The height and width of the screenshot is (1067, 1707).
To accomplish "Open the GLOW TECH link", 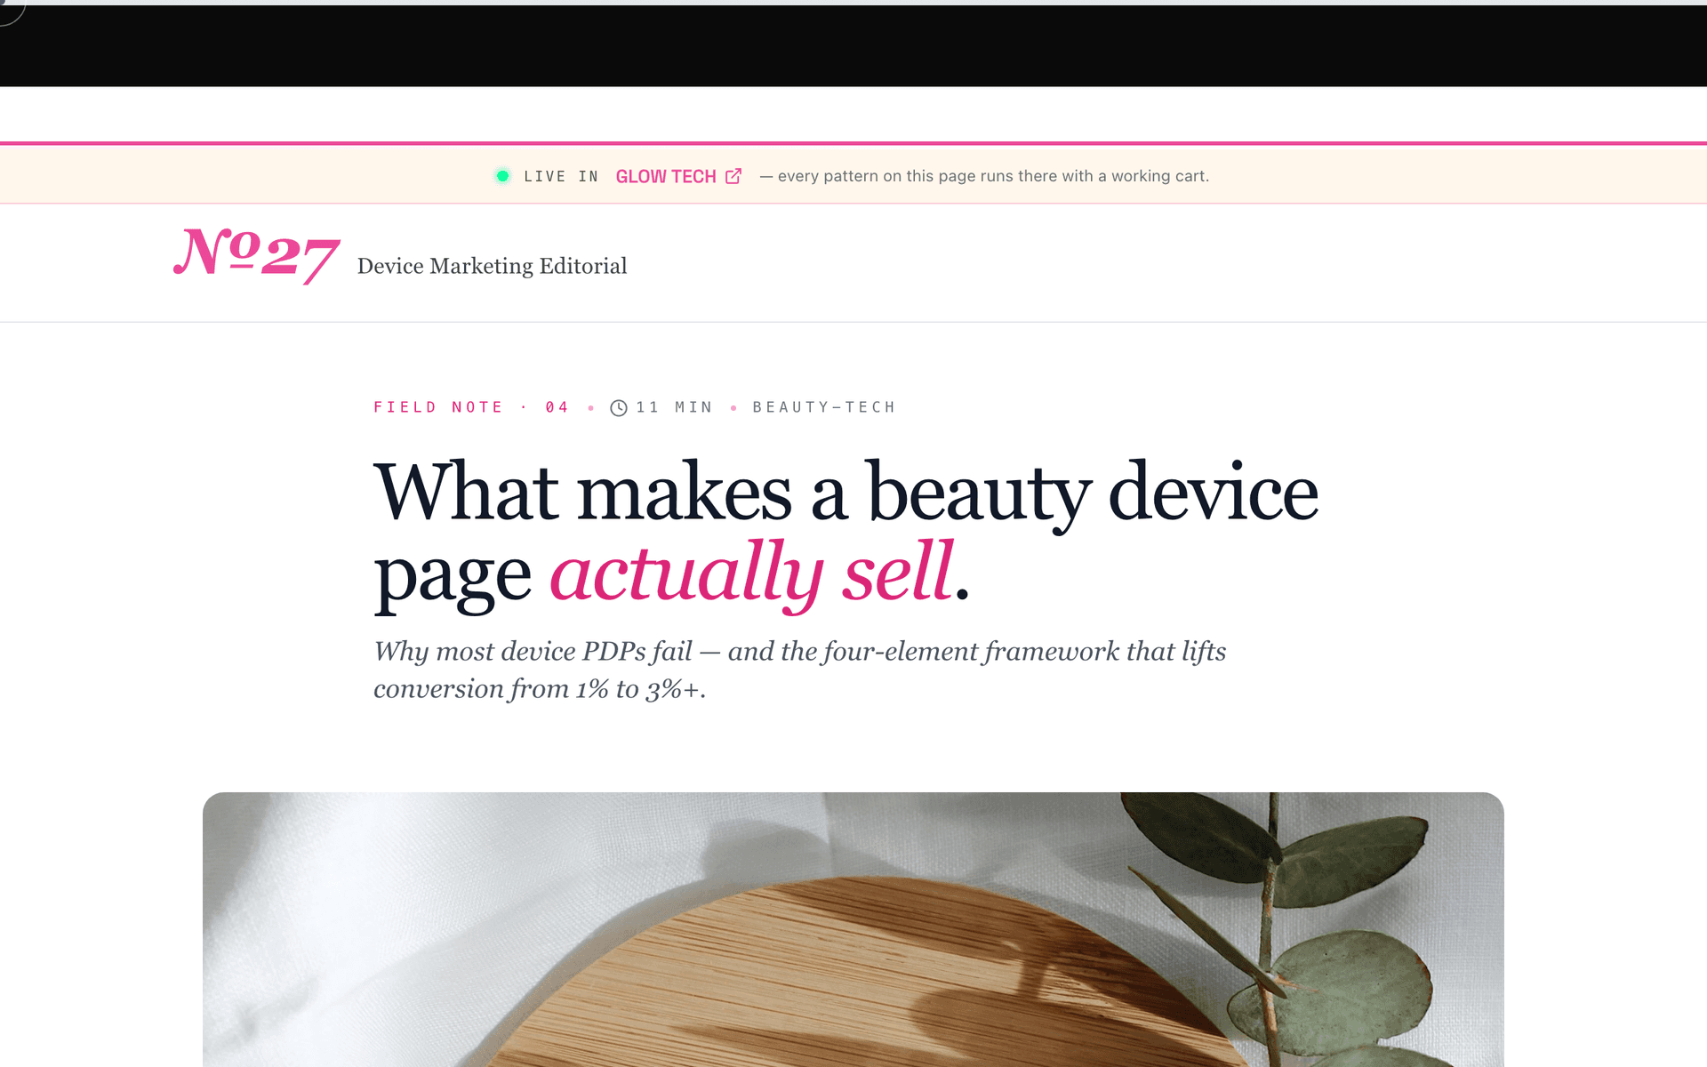I will click(x=678, y=176).
